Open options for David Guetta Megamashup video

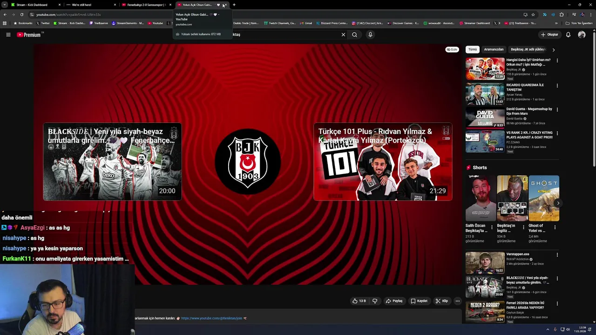point(557,110)
